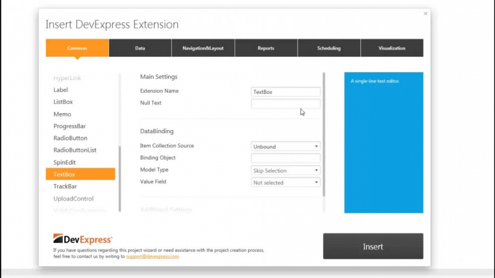
Task: Click the Extension Name input field
Action: click(x=285, y=92)
